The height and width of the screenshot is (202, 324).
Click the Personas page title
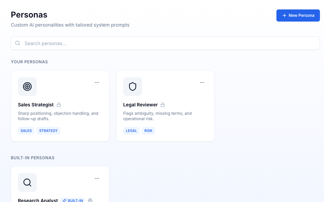29,15
